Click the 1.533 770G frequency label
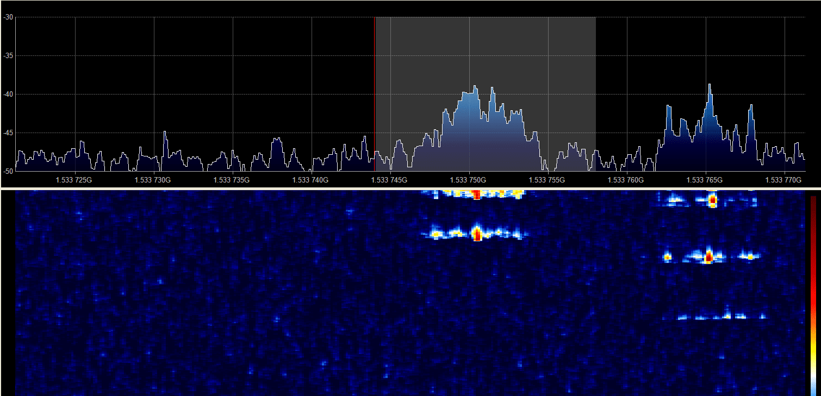This screenshot has width=821, height=396. (785, 179)
